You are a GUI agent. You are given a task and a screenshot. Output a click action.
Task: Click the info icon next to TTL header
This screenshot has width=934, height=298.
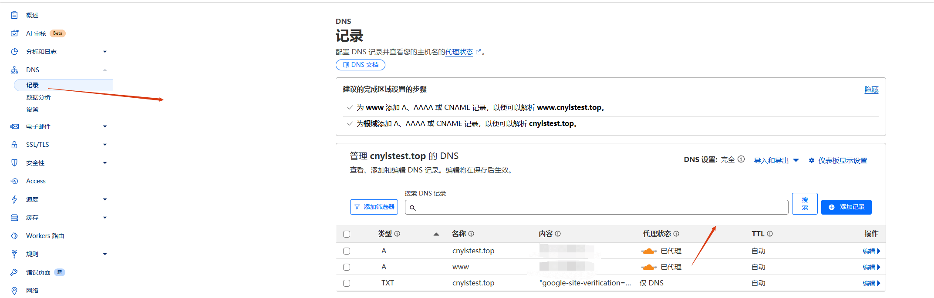tap(770, 234)
